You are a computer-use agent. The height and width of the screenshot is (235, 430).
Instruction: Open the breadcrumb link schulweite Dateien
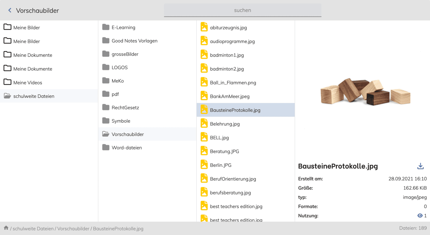coord(33,228)
